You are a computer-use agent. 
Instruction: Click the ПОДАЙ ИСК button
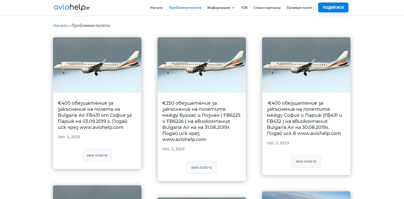333,8
